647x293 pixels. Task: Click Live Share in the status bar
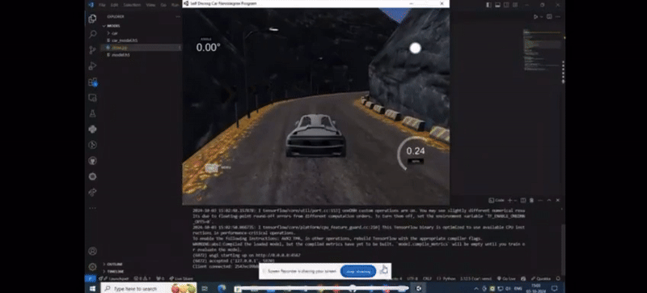tap(181, 278)
